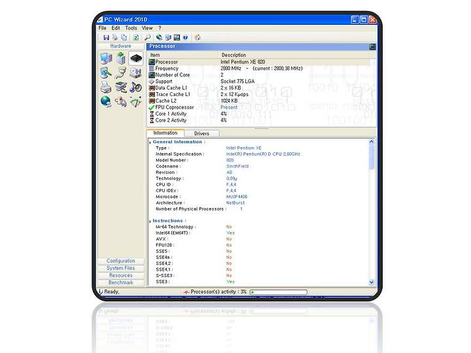471x353 pixels.
Task: Click the MU0F4406 microcode value
Action: (237, 197)
